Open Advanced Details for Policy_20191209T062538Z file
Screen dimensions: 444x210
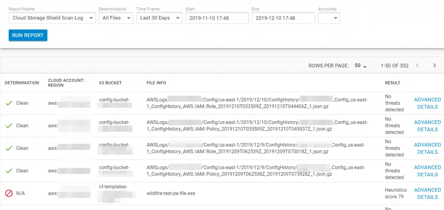(428, 171)
